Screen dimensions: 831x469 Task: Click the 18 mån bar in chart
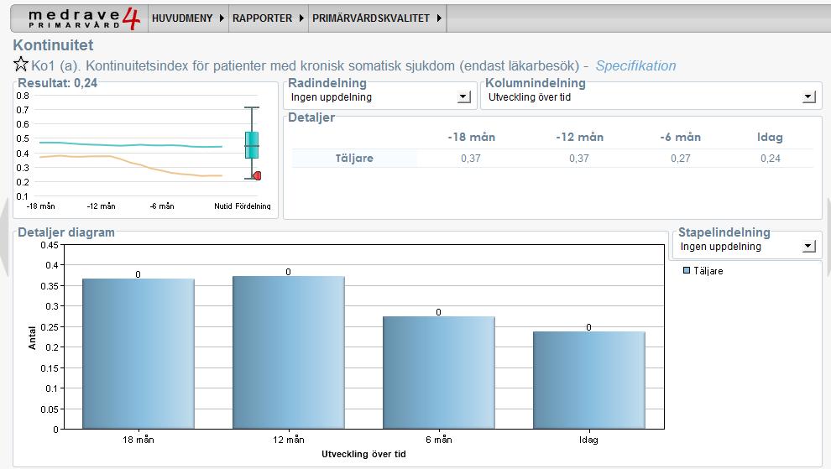(x=138, y=353)
